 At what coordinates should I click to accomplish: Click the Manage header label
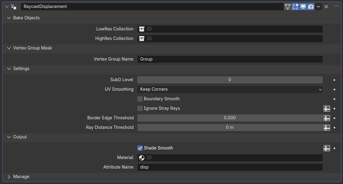click(x=21, y=176)
